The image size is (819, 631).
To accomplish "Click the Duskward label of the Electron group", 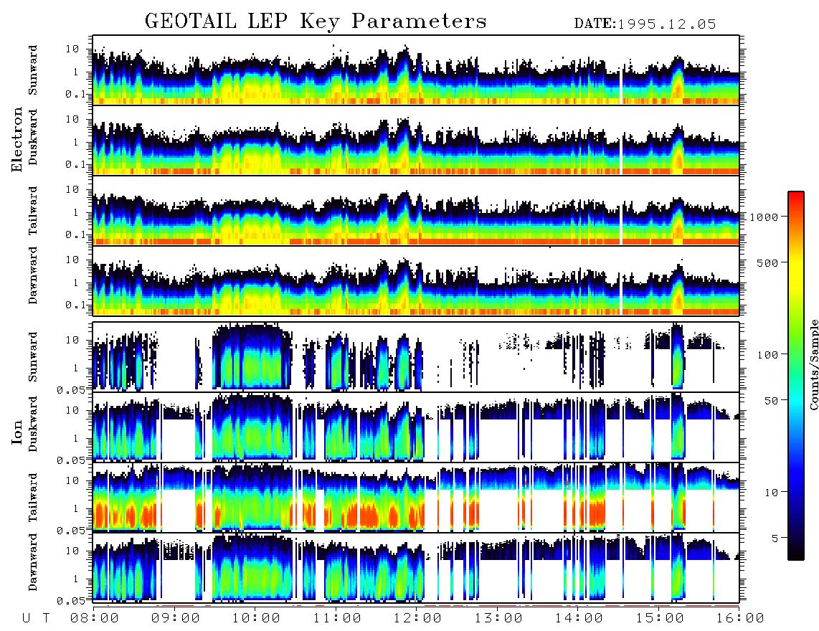I will (x=33, y=138).
